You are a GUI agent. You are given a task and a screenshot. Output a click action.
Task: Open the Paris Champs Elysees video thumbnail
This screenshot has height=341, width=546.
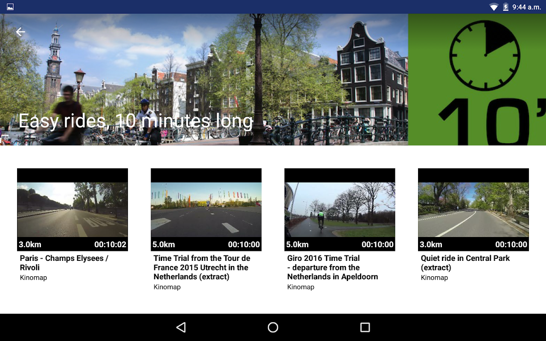(73, 210)
